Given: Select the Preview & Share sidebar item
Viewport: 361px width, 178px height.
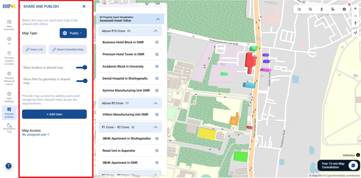Looking at the screenshot, I should point(9,113).
